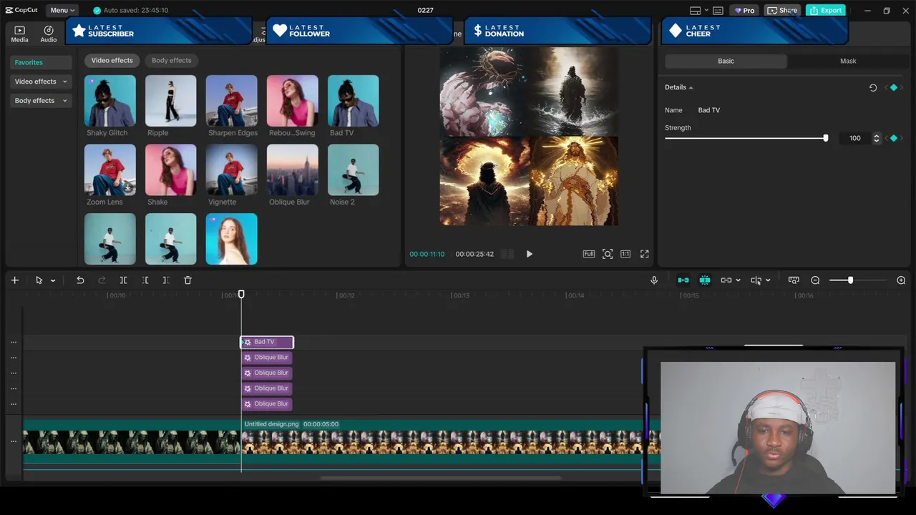Toggle main track magnet
The image size is (916, 515).
683,280
